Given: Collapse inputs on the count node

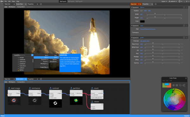Looking at the screenshot, I should point(92,93).
